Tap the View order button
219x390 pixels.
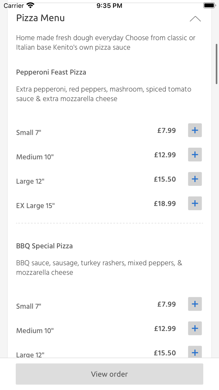[109, 374]
